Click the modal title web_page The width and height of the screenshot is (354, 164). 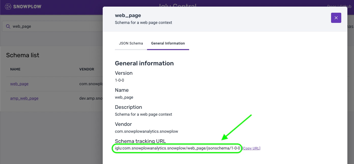[128, 16]
